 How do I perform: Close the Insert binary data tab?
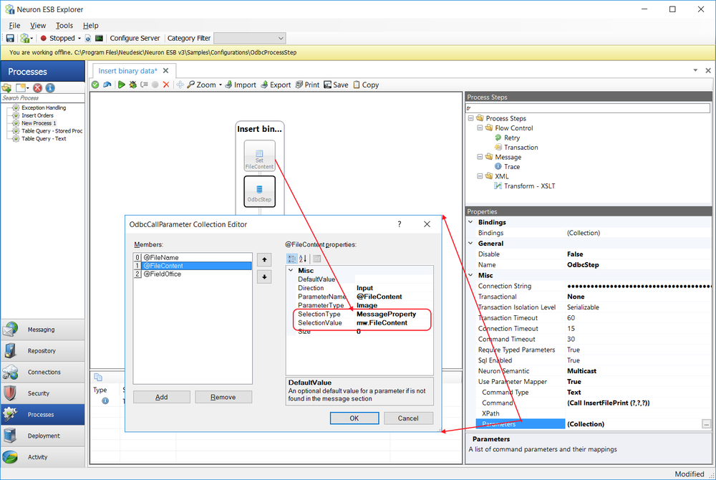166,71
